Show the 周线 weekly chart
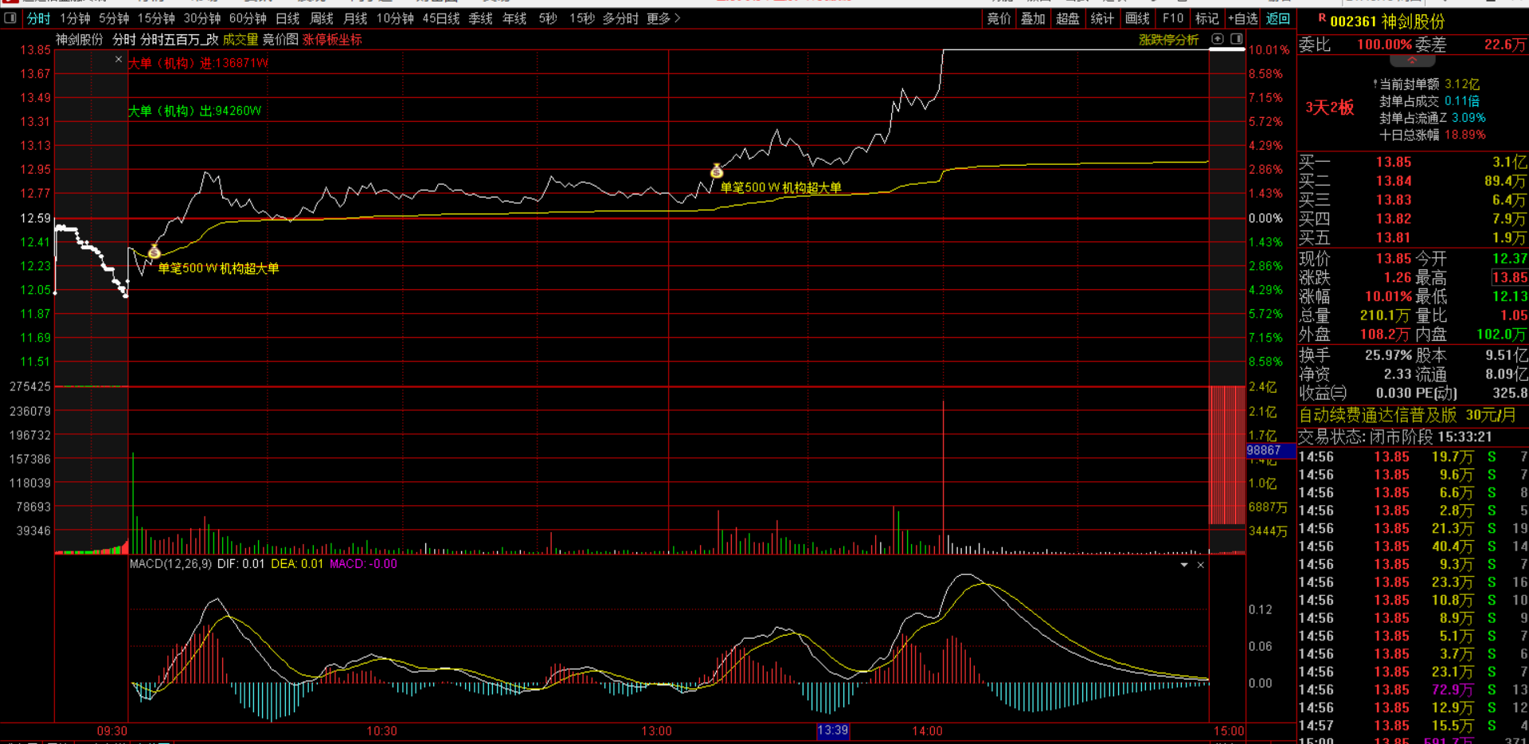This screenshot has height=744, width=1529. [322, 18]
